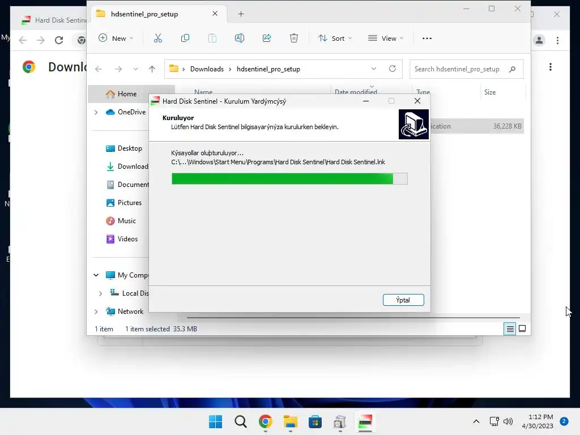Open Pictures in the navigation pane

click(124, 203)
